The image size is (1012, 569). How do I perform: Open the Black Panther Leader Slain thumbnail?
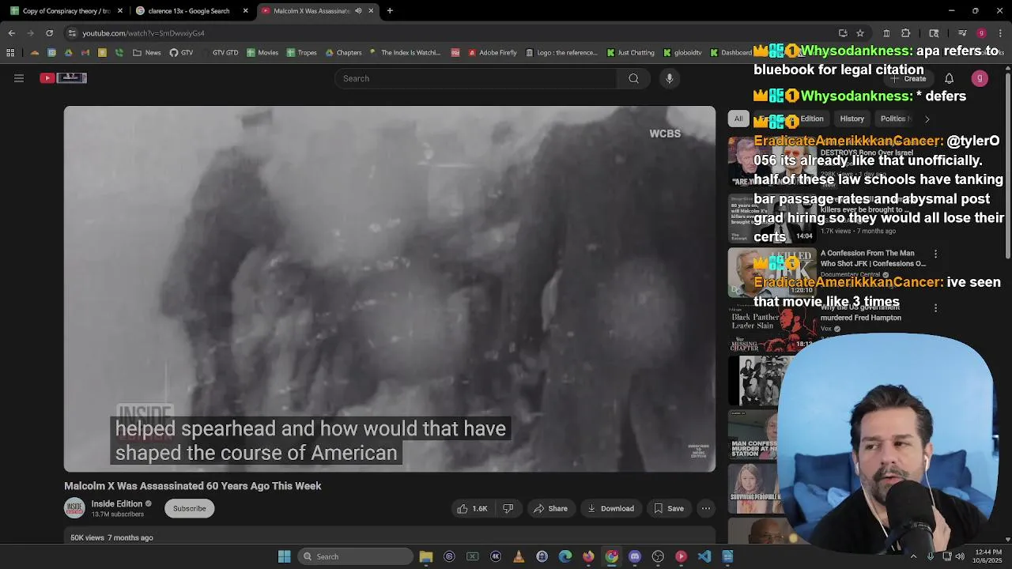pyautogui.click(x=772, y=326)
